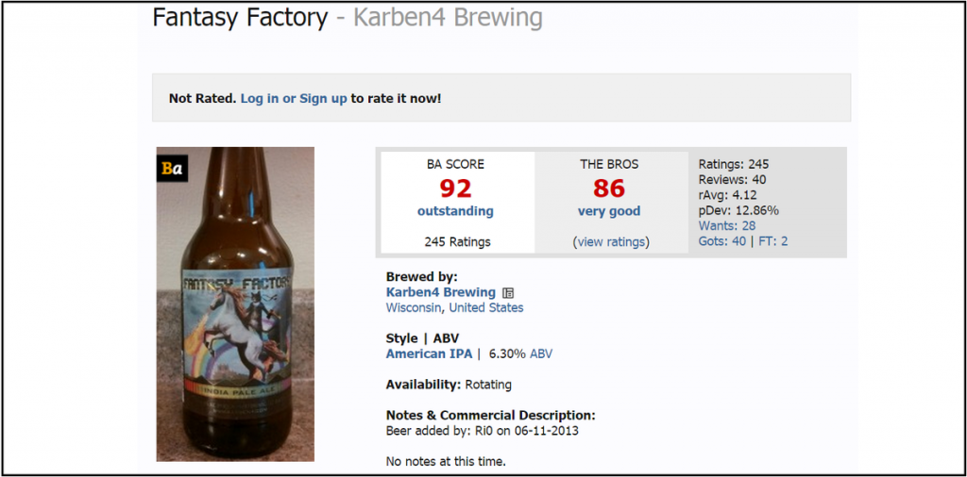Click the BA score number 92
Viewport: 967px width, 477px height.
(x=455, y=188)
